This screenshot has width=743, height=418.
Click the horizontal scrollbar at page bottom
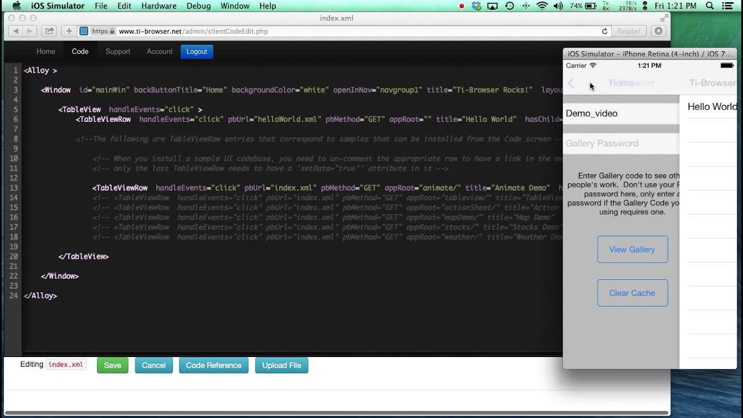pos(337,413)
